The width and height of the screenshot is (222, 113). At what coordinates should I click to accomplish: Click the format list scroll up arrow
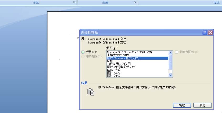170,53
